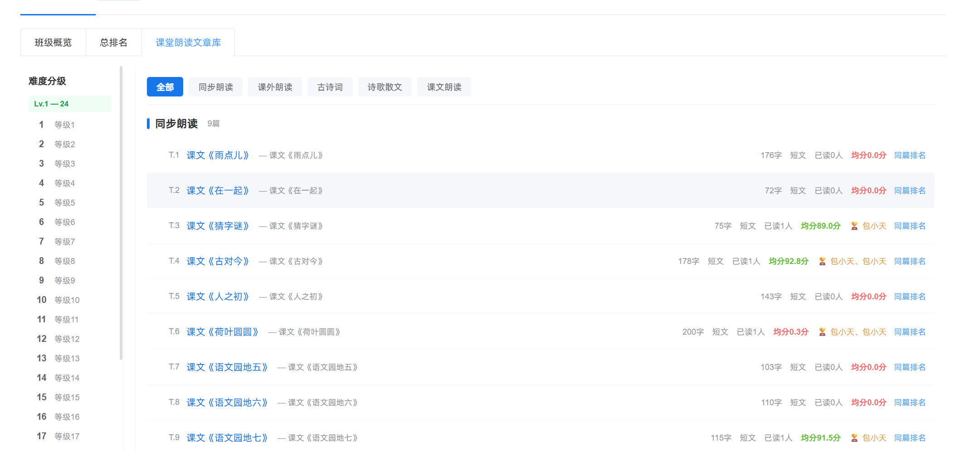View 同篇排名 for 在一起 row

910,191
